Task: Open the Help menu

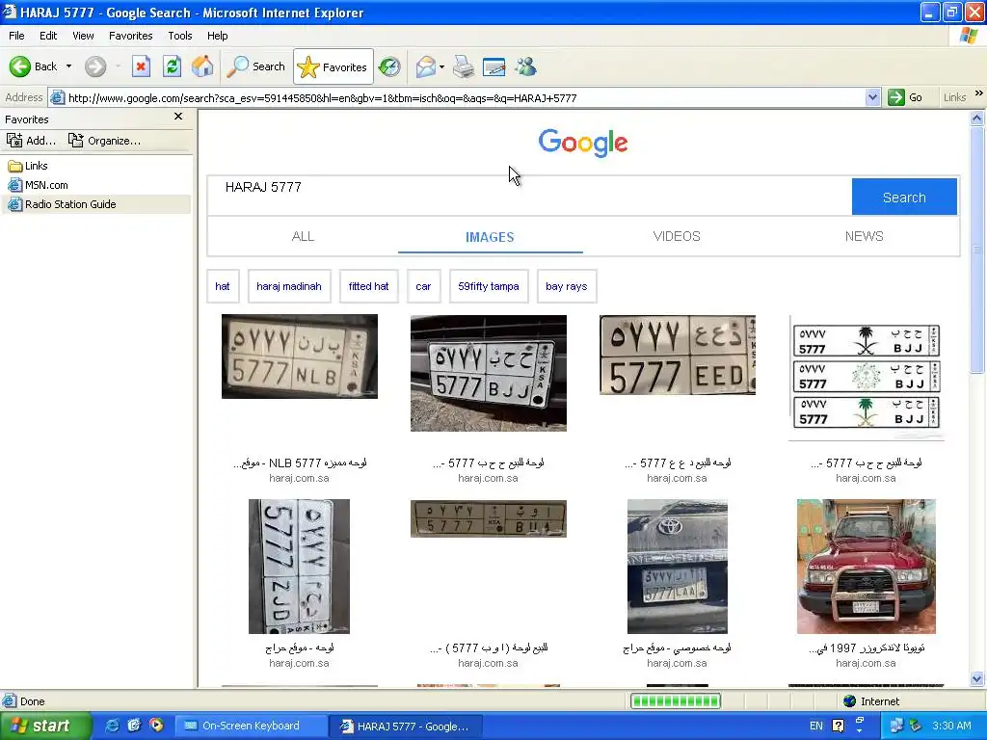Action: [218, 36]
